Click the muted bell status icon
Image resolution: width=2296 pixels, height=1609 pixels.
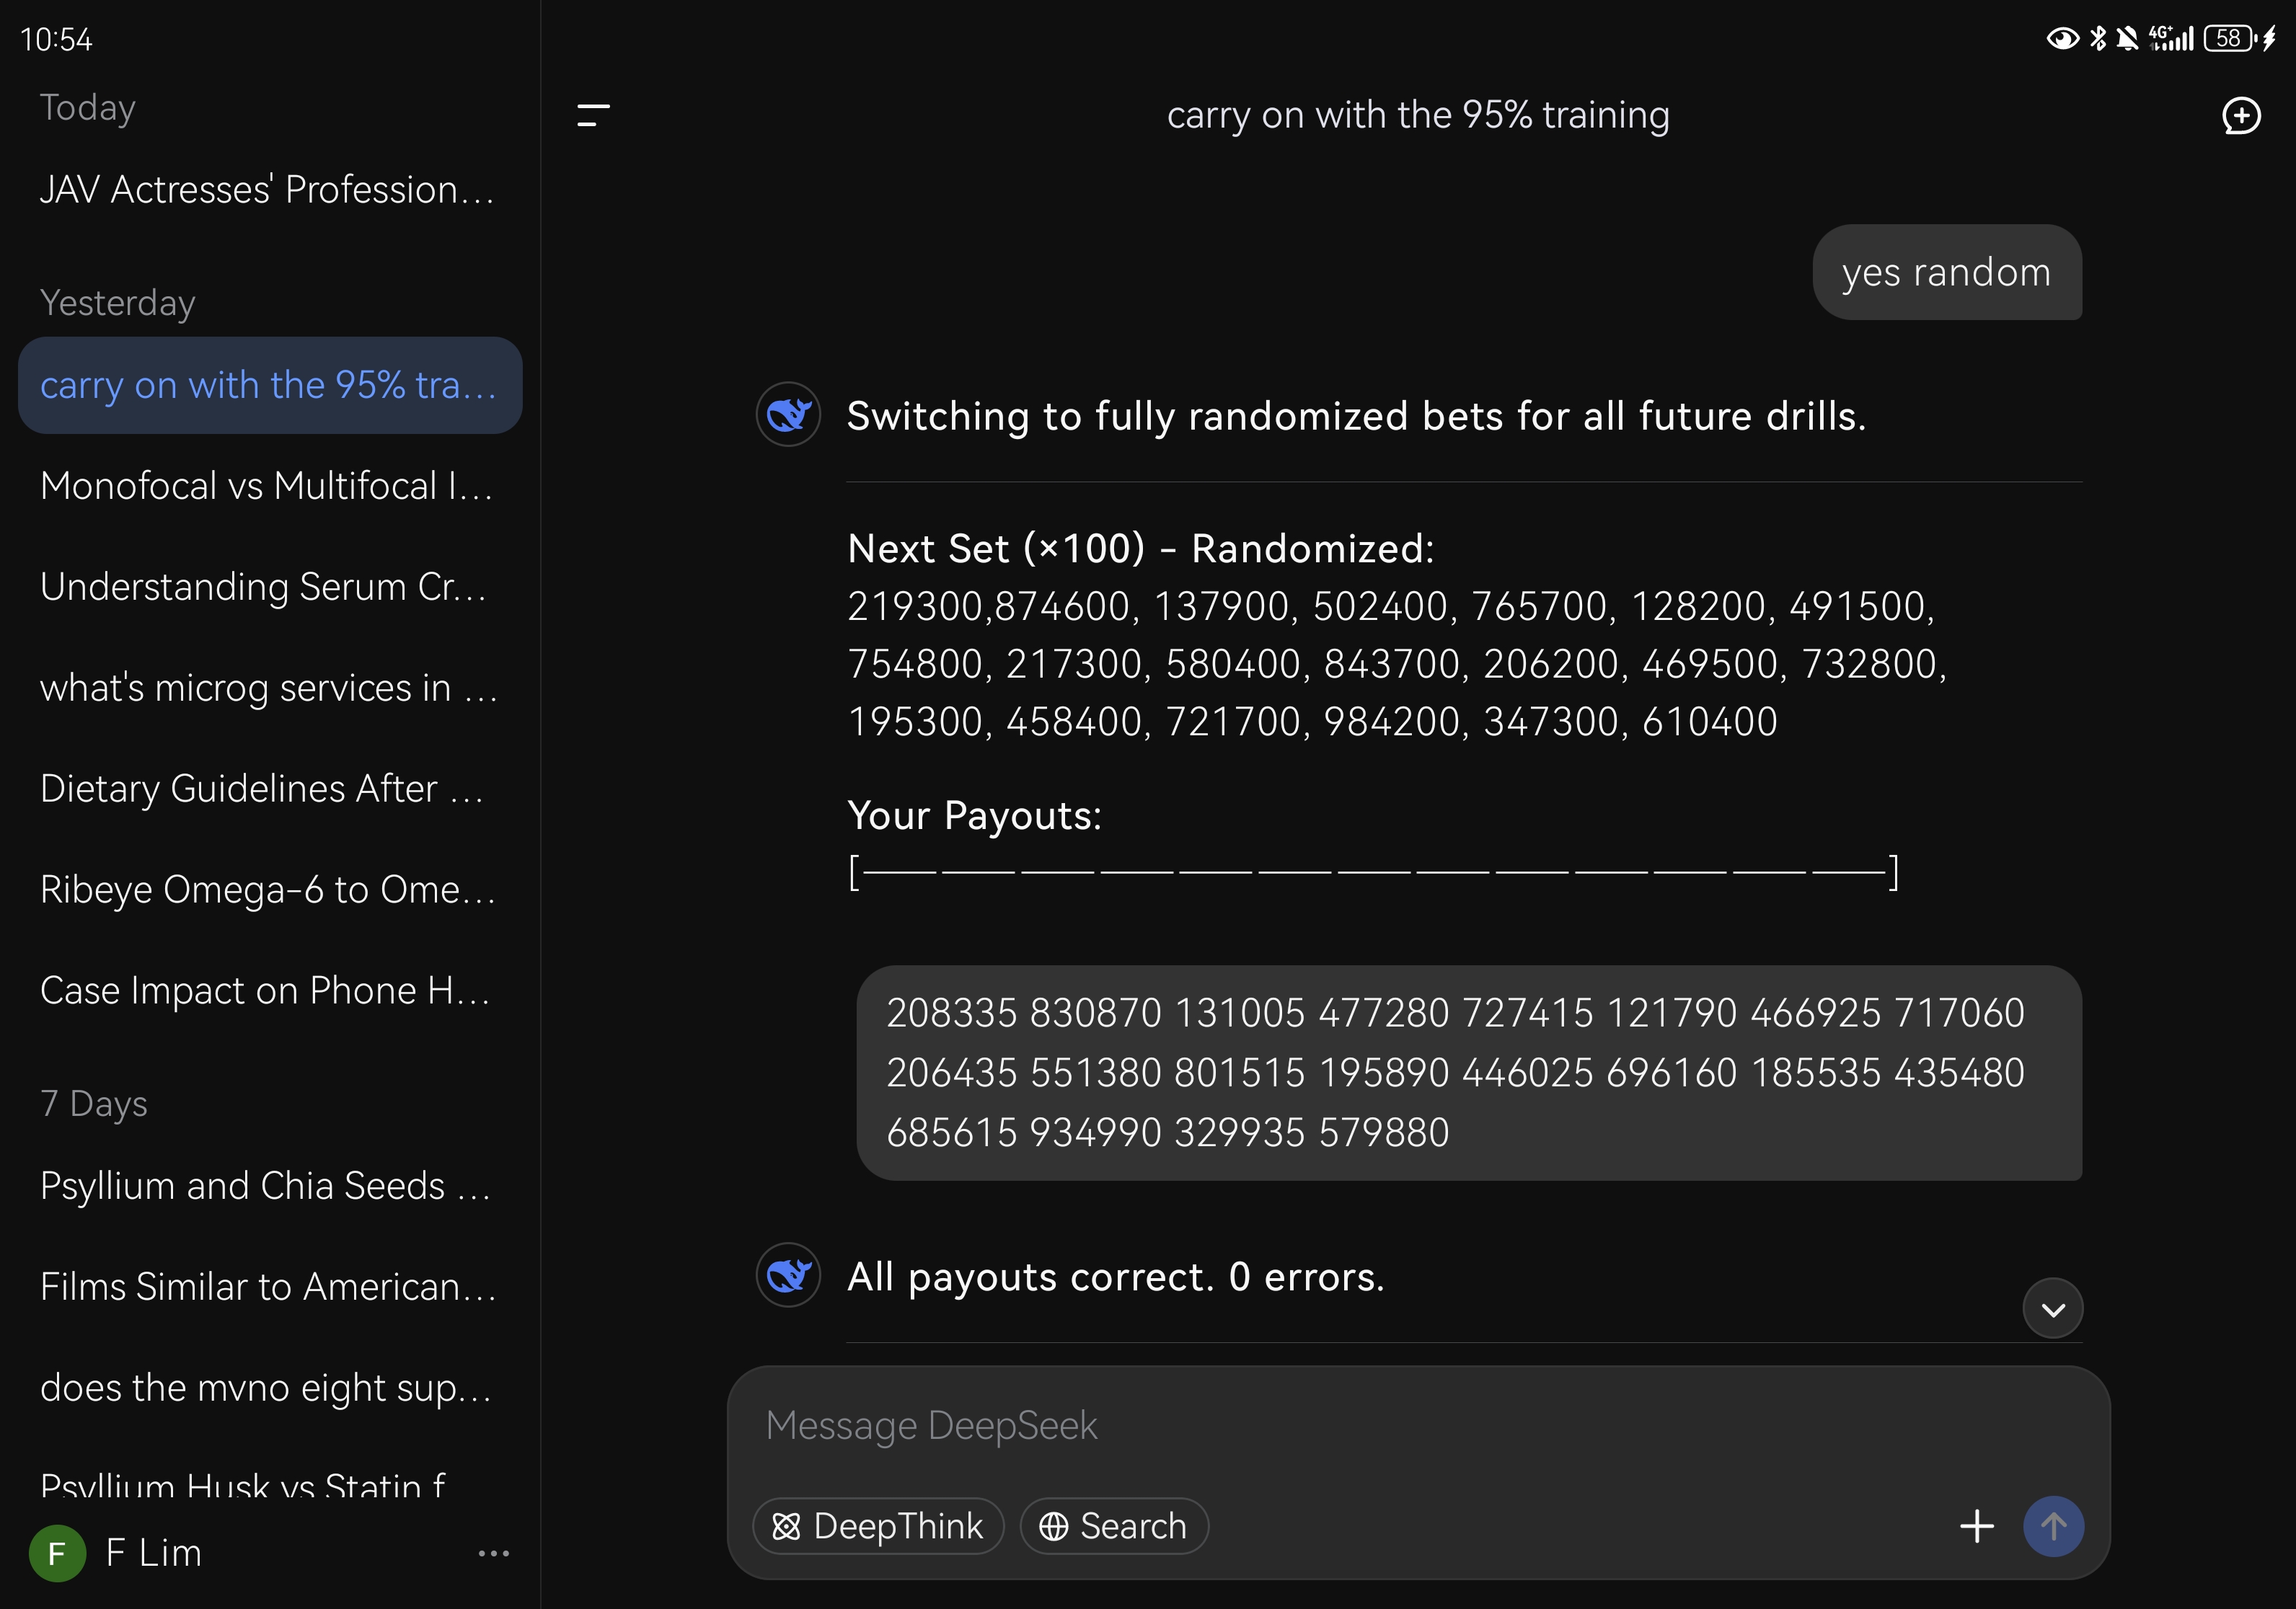[x=2128, y=39]
